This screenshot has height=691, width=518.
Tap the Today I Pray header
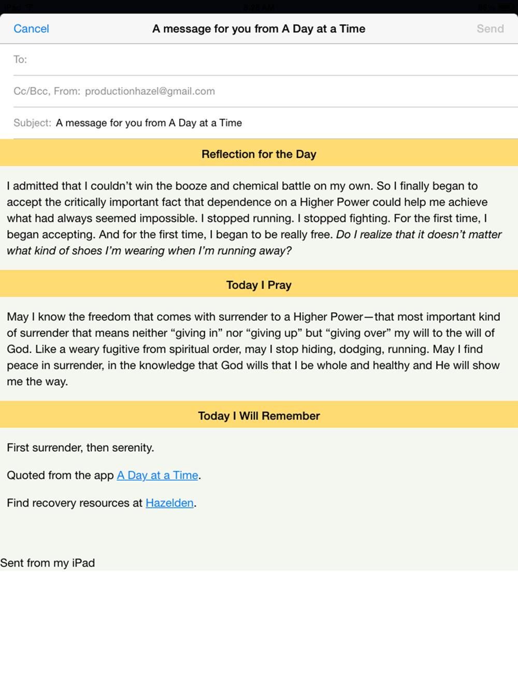point(259,285)
